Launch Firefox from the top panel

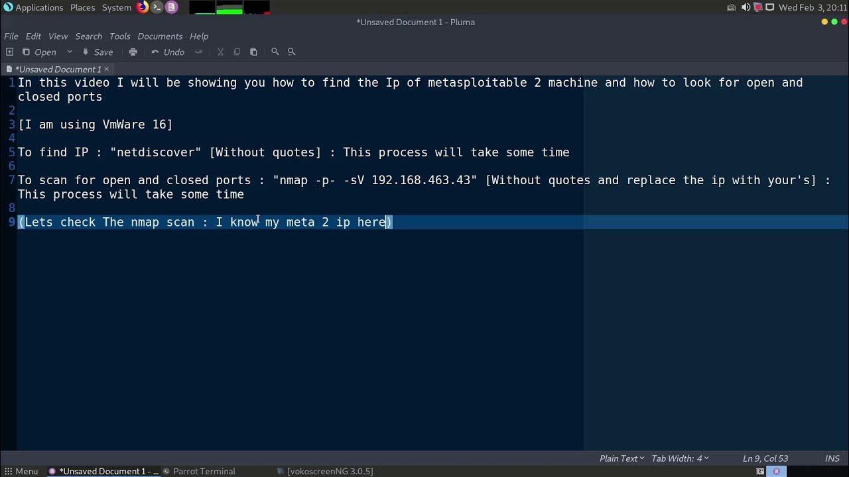(143, 7)
